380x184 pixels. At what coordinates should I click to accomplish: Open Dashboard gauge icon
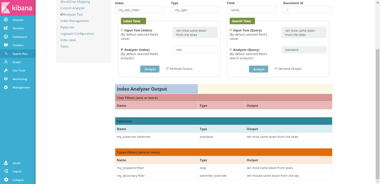tap(6, 37)
